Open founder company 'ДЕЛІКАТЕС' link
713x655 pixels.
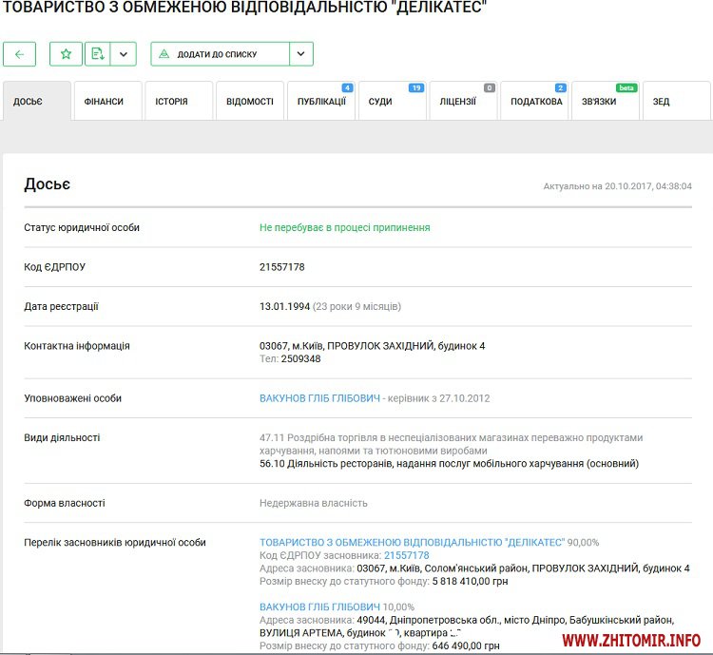pos(412,542)
